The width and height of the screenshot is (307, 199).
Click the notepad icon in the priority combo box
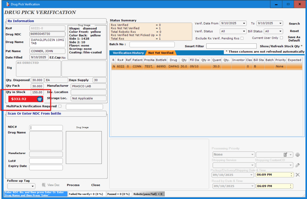tap(286, 155)
